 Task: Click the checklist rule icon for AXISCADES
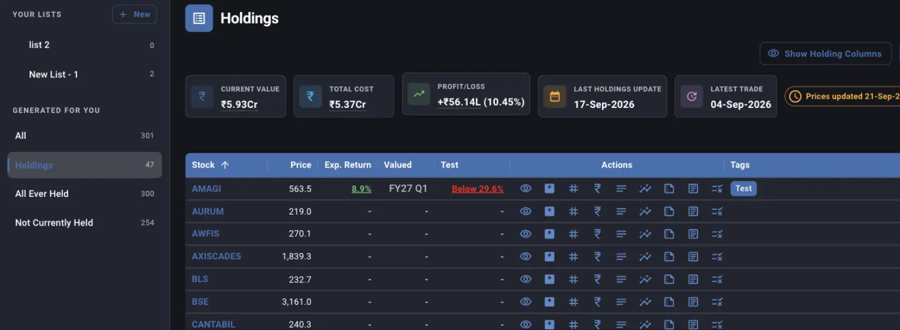pyautogui.click(x=716, y=257)
